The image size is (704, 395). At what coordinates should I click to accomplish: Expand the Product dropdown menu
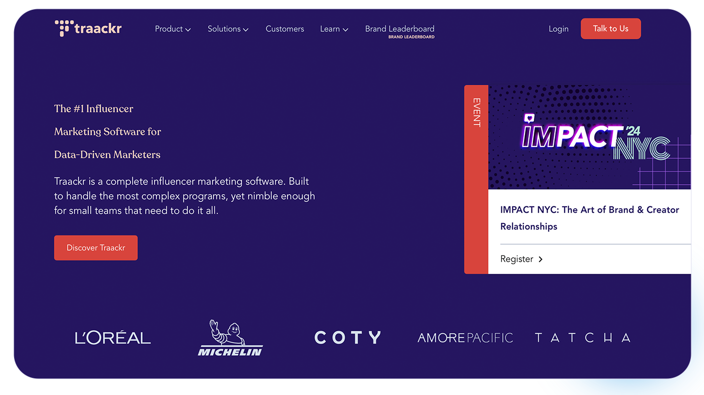pyautogui.click(x=173, y=29)
